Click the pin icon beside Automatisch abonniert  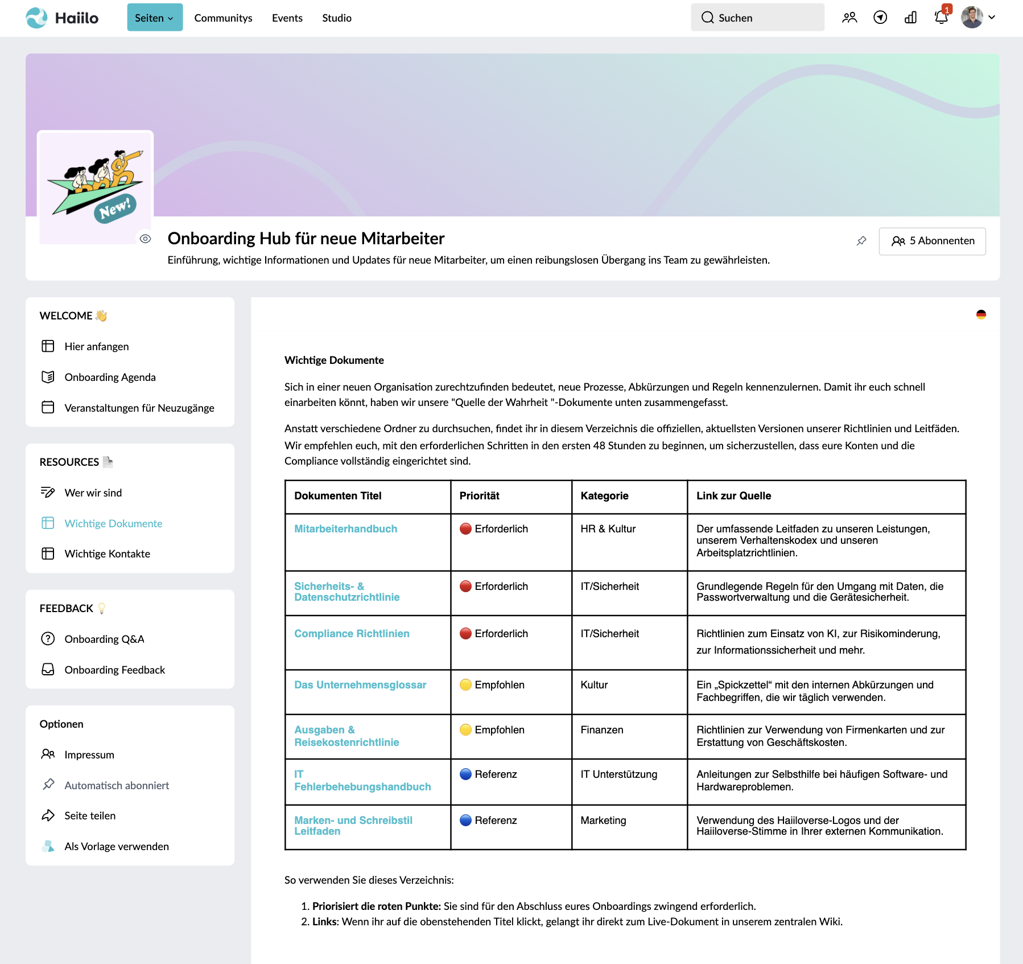coord(48,785)
